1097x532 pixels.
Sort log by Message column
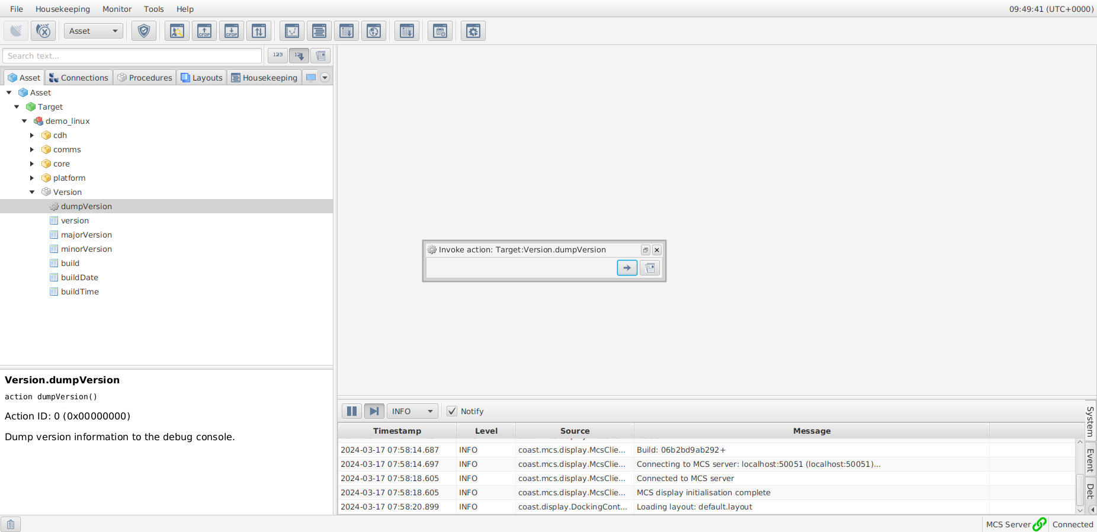(811, 431)
